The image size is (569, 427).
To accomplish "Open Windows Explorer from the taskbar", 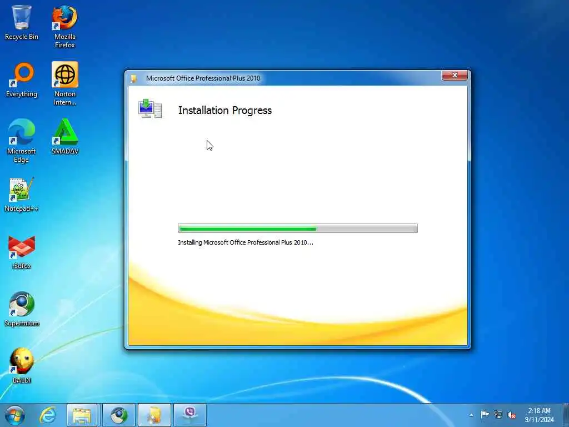I will 82,415.
